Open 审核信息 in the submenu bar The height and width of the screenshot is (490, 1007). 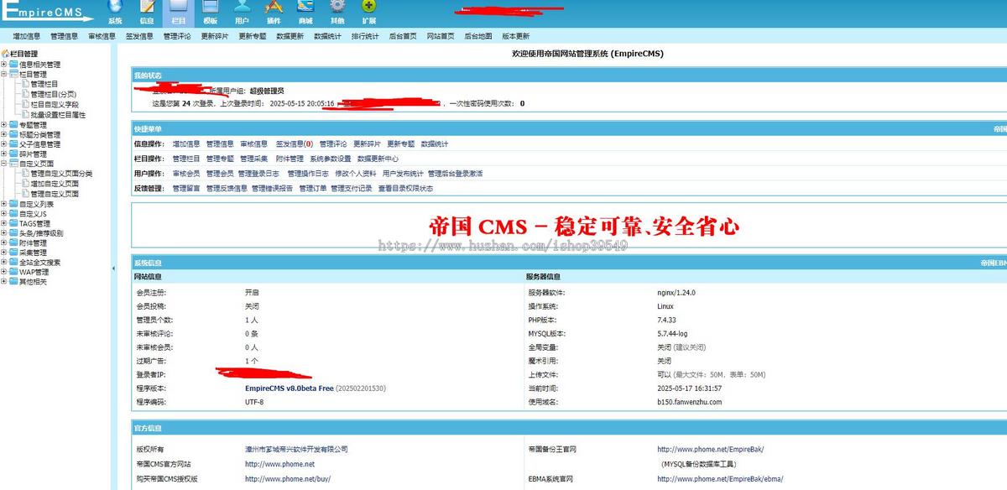pyautogui.click(x=102, y=36)
